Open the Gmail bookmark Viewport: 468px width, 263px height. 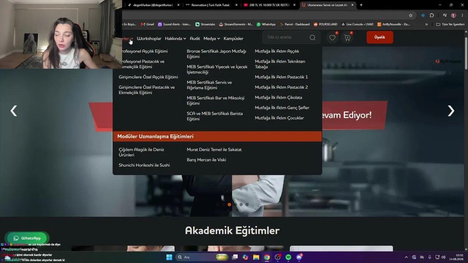pyautogui.click(x=147, y=24)
